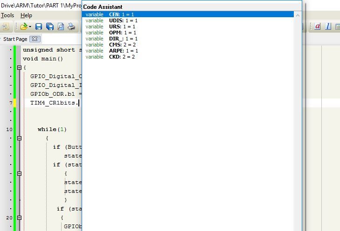The image size is (340, 231).
Task: Switch to the Start Page tab
Action: point(15,39)
